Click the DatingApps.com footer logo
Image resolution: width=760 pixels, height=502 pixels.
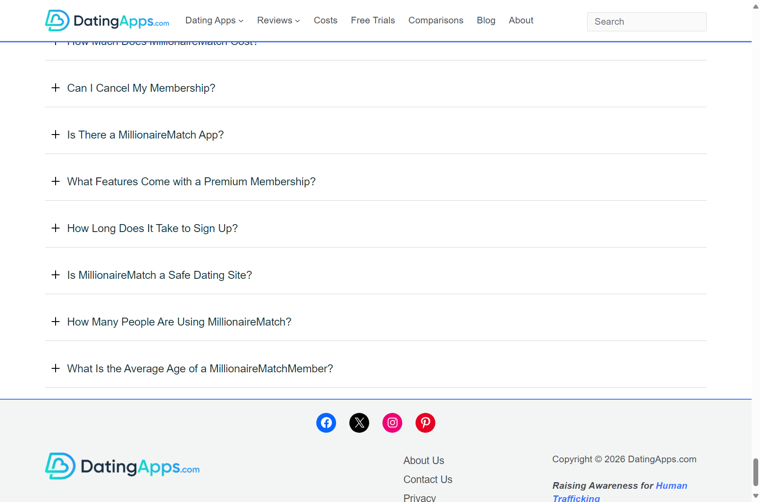[x=122, y=466]
